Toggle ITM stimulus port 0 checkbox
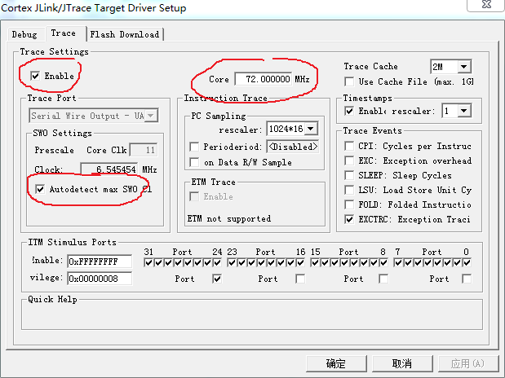 coord(467,263)
